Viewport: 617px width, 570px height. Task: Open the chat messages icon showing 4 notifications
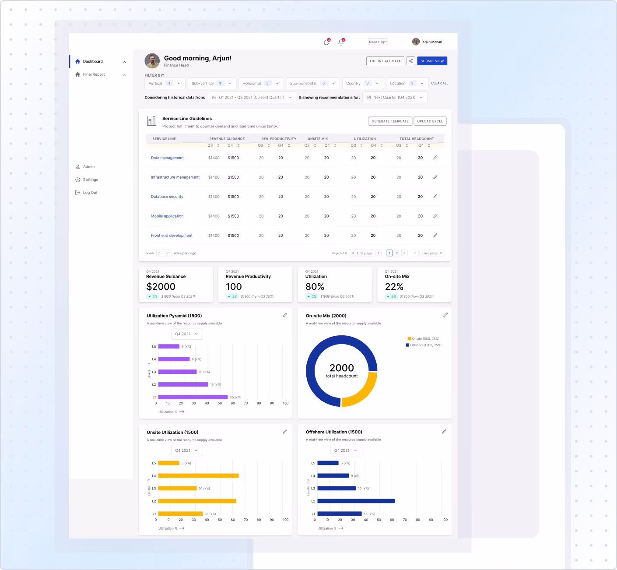pyautogui.click(x=326, y=42)
